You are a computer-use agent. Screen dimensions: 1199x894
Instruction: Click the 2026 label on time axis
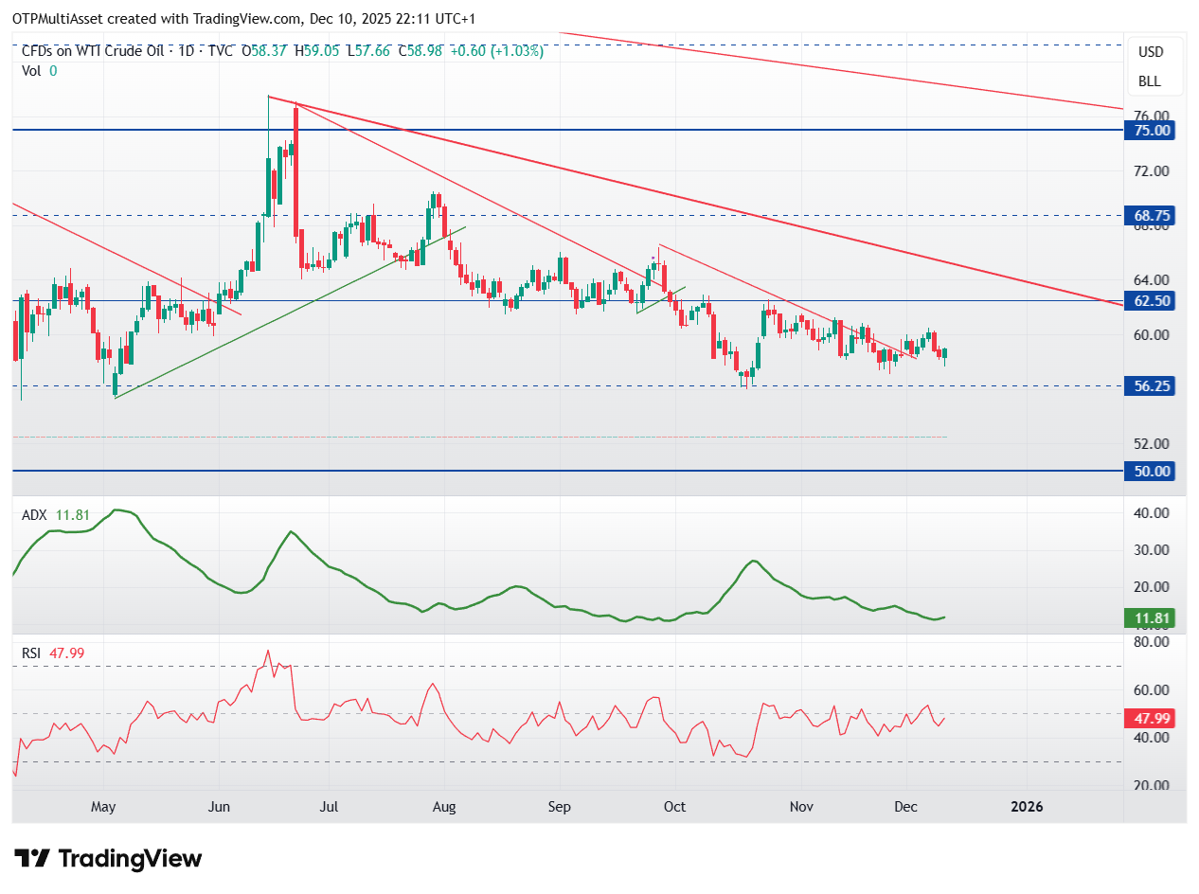(1027, 807)
